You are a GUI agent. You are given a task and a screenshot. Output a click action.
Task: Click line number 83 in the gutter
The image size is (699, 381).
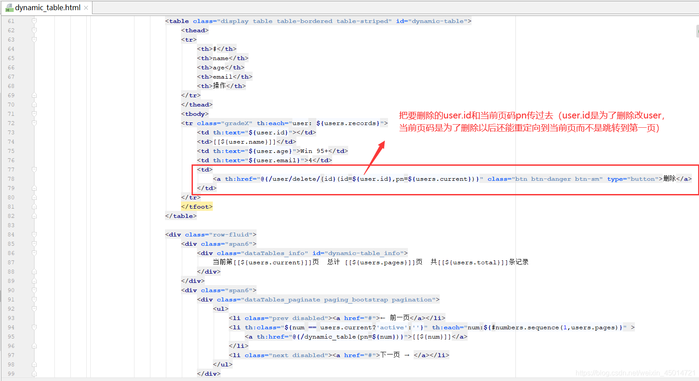[x=11, y=225]
